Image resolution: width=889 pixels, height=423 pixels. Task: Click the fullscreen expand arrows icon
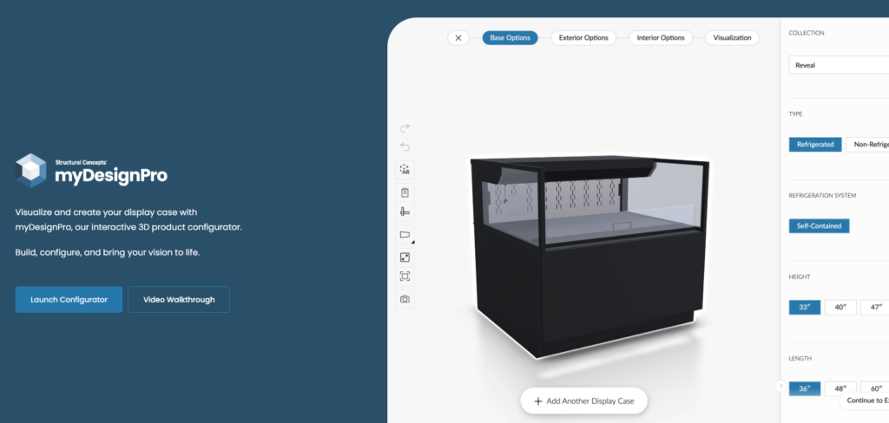405,257
